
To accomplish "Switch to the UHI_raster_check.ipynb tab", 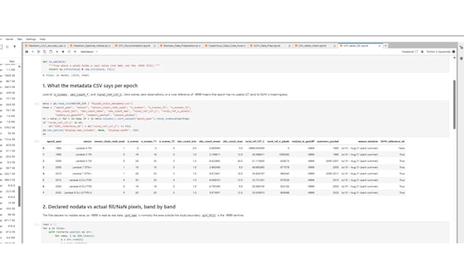I will point(315,46).
